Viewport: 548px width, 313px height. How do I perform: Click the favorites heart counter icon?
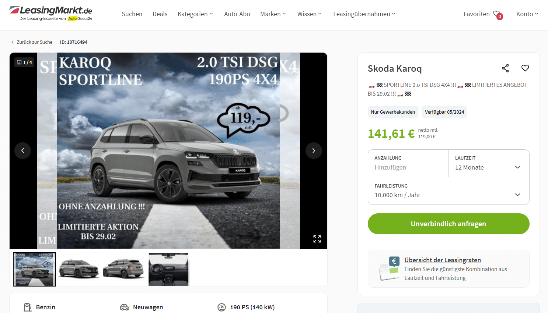pos(498,15)
